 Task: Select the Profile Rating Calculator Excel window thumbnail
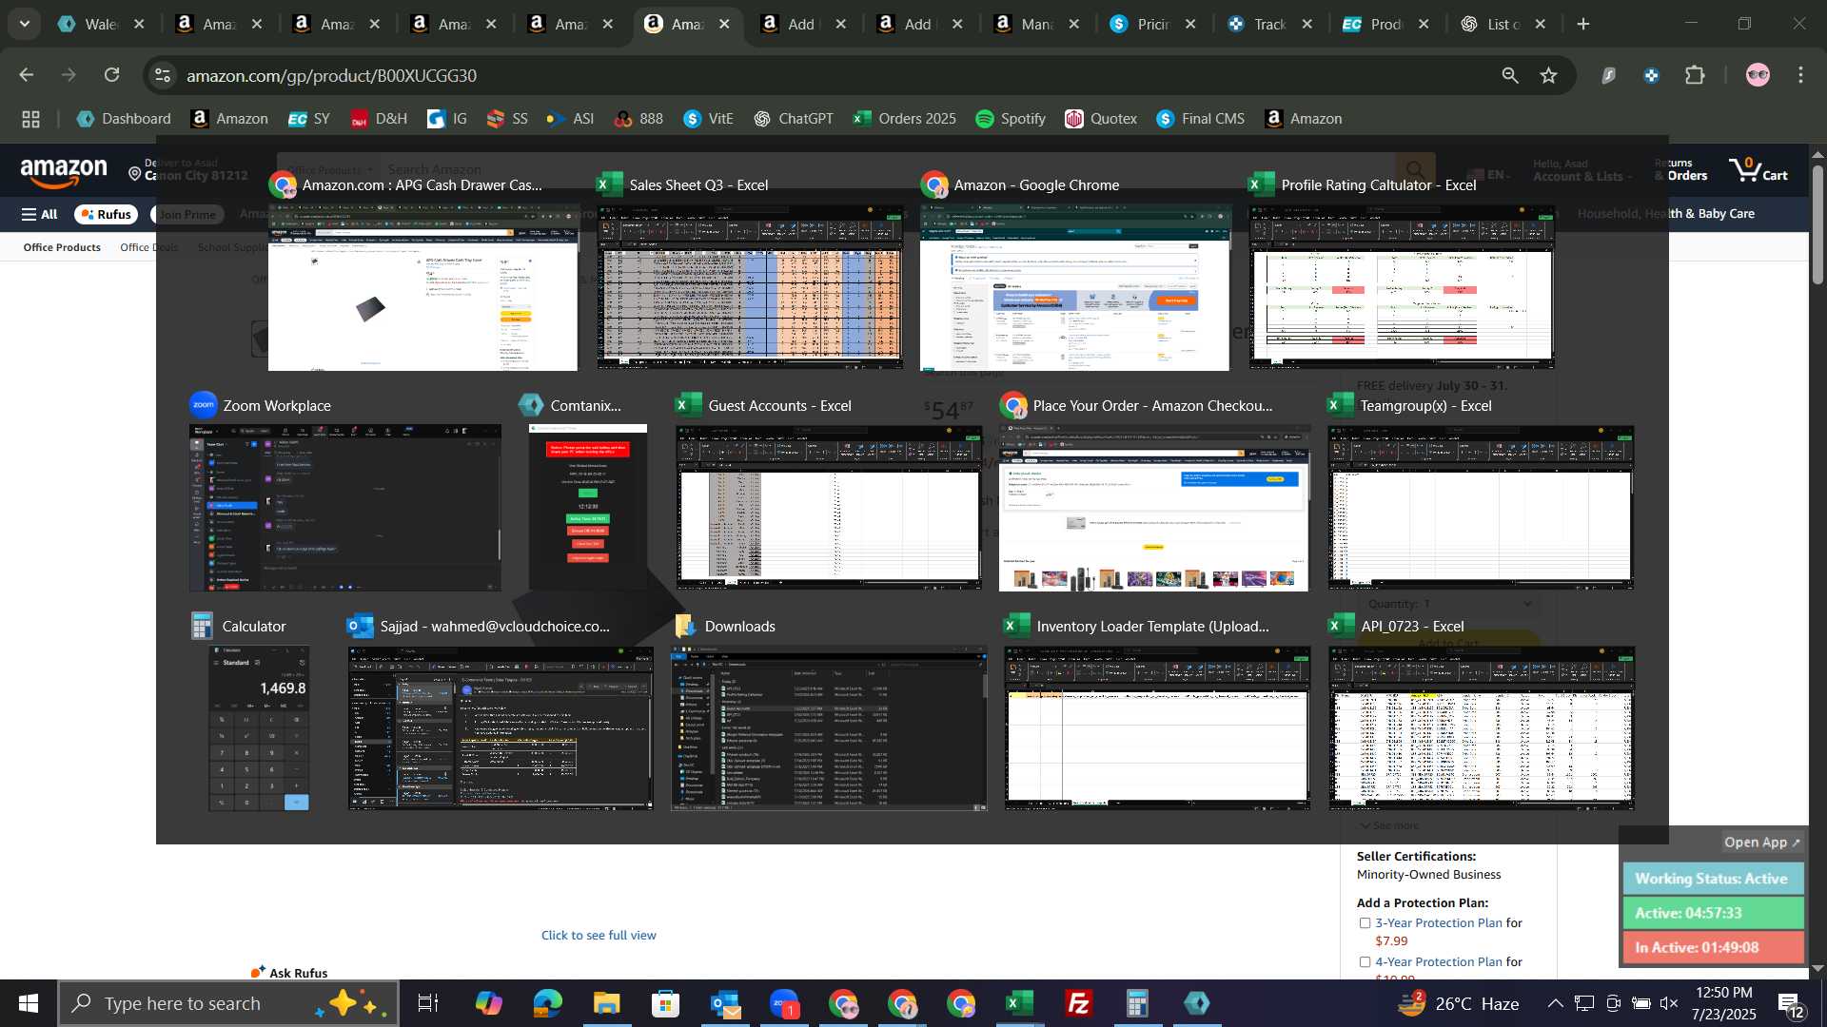(1402, 286)
